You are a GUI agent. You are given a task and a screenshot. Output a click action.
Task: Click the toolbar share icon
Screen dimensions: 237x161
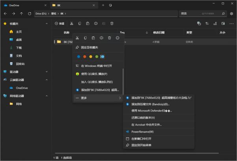(x=104, y=23)
